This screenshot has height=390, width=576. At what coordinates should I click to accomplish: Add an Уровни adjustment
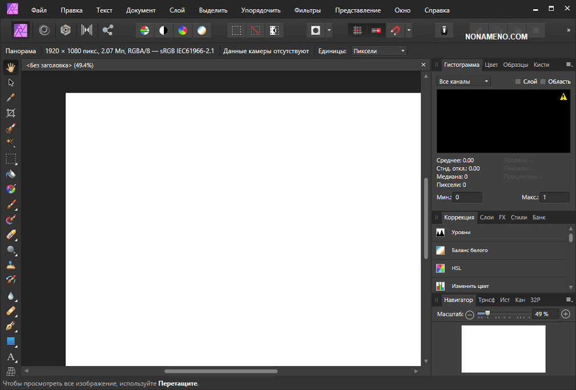(461, 232)
